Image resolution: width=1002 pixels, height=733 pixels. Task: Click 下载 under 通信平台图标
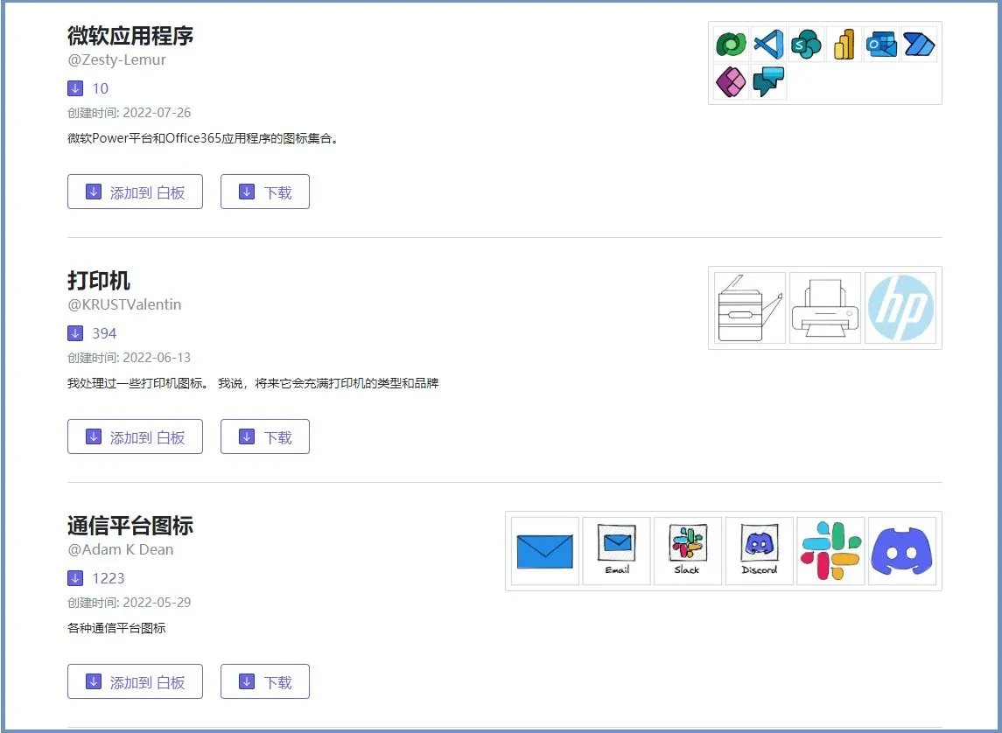[264, 681]
